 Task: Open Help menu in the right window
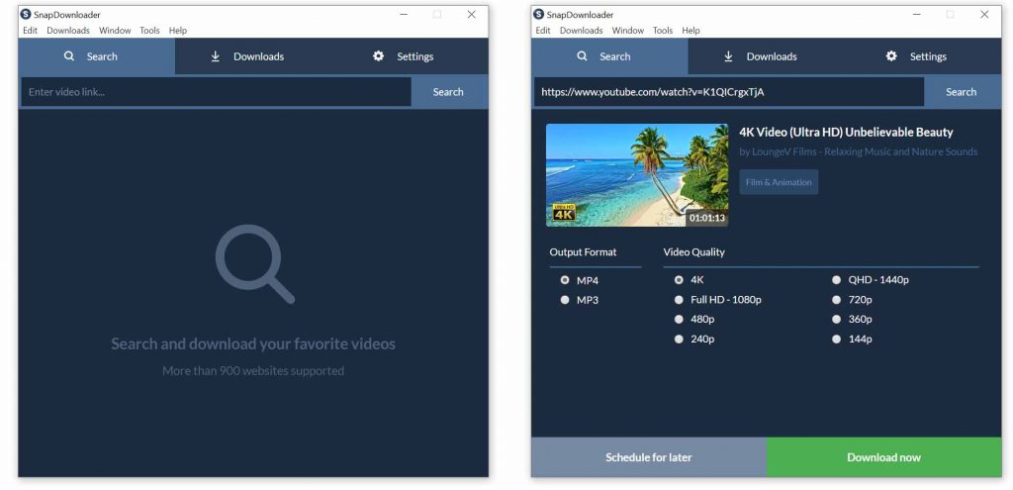coord(691,31)
